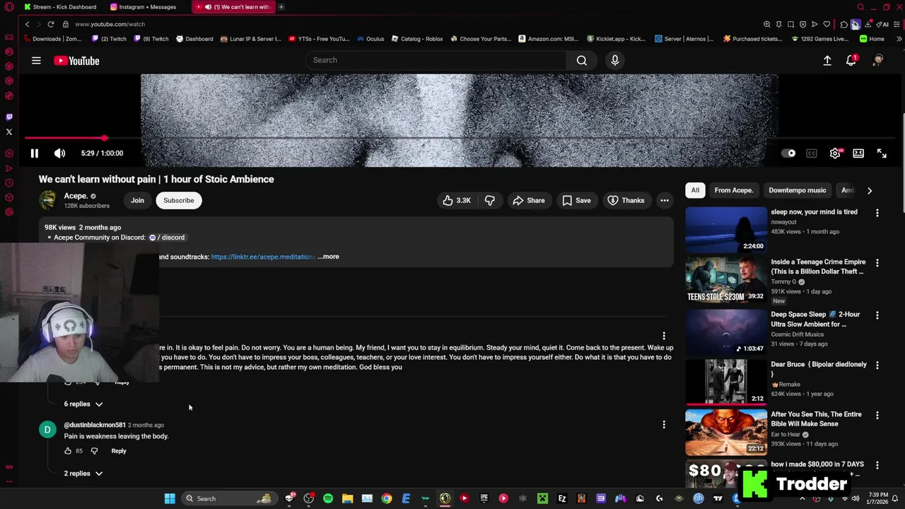905x509 pixels.
Task: Mute the video volume
Action: 59,153
